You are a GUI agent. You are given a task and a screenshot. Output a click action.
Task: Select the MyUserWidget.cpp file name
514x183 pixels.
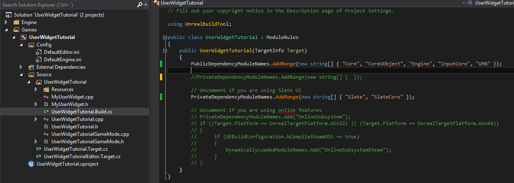[72, 97]
